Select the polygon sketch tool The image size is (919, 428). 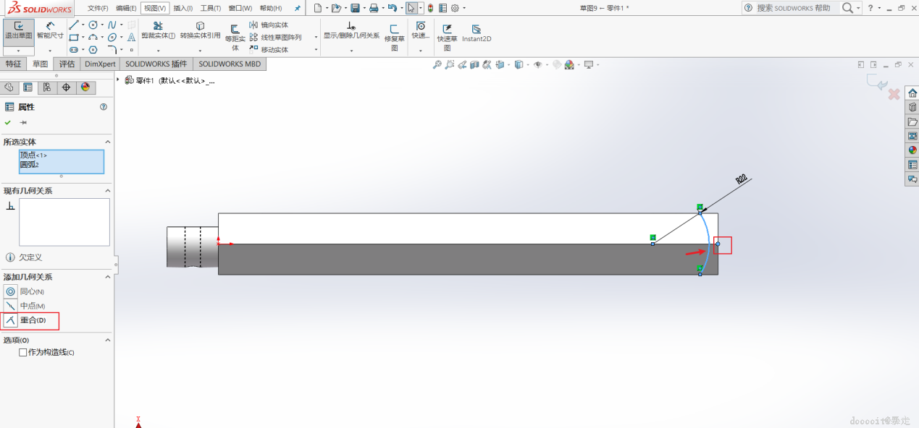93,50
